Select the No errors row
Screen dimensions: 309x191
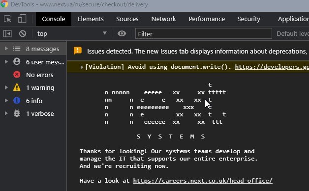coord(33,75)
